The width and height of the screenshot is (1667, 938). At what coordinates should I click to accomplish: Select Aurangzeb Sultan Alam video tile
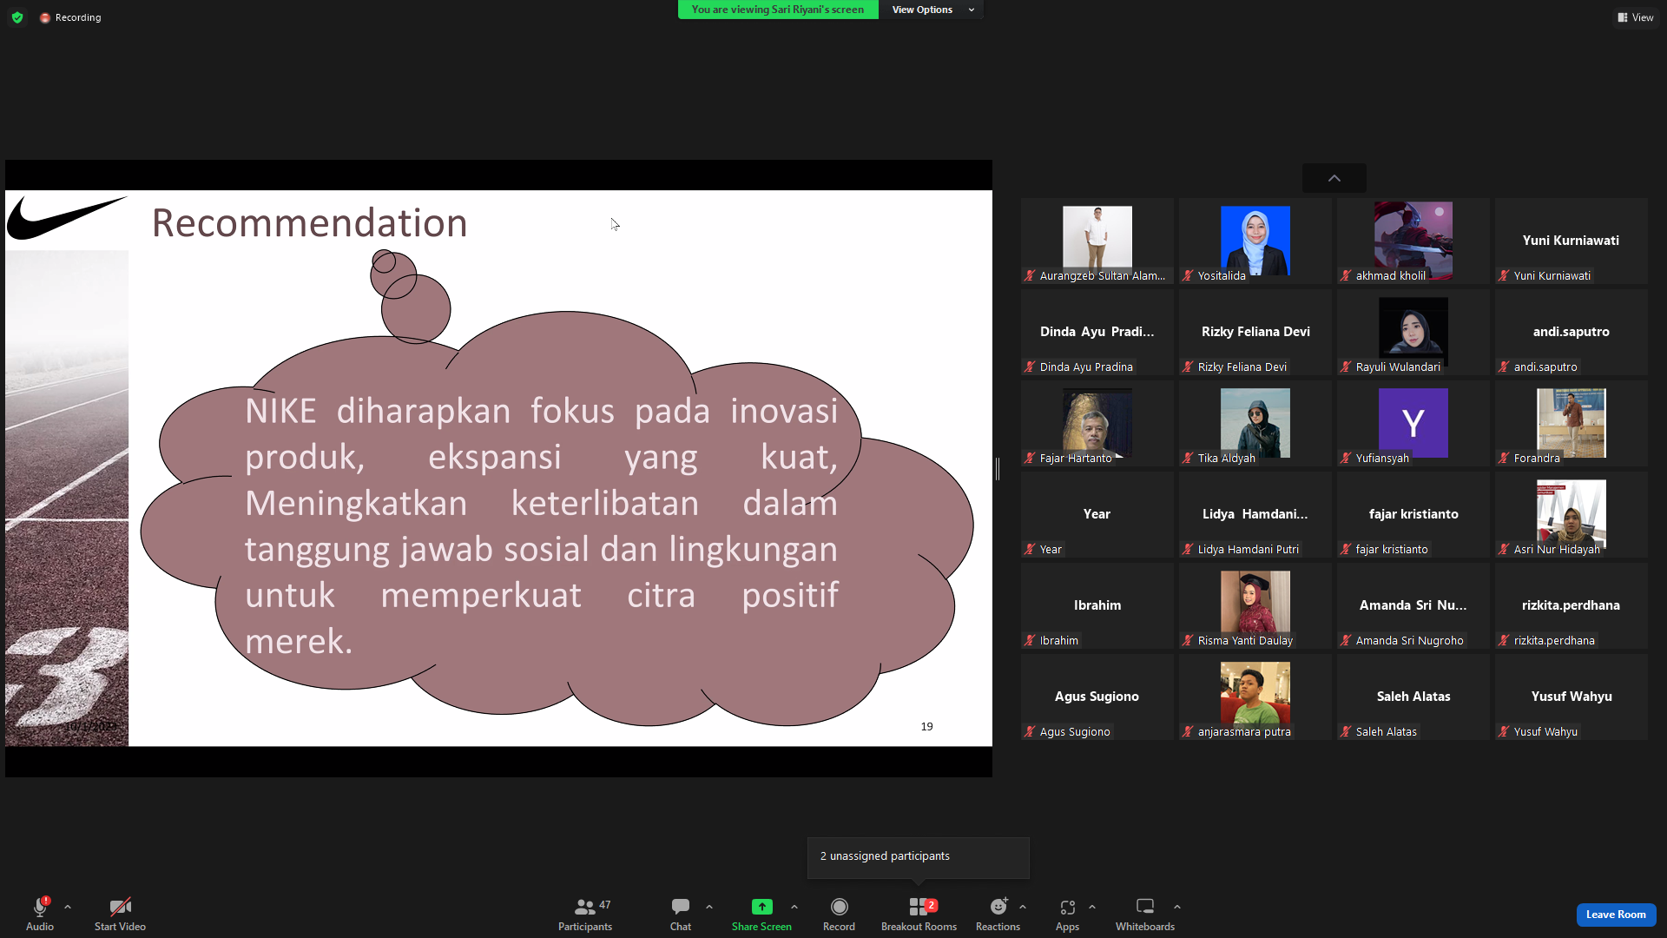1097,241
